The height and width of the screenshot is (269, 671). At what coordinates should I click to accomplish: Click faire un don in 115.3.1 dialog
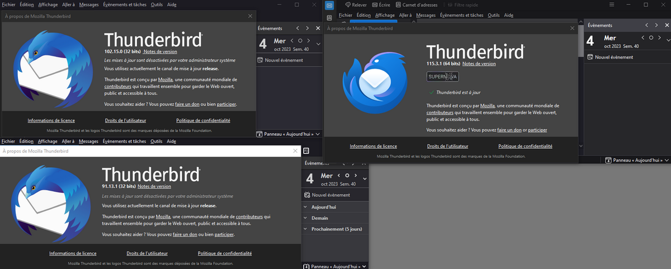coord(510,130)
